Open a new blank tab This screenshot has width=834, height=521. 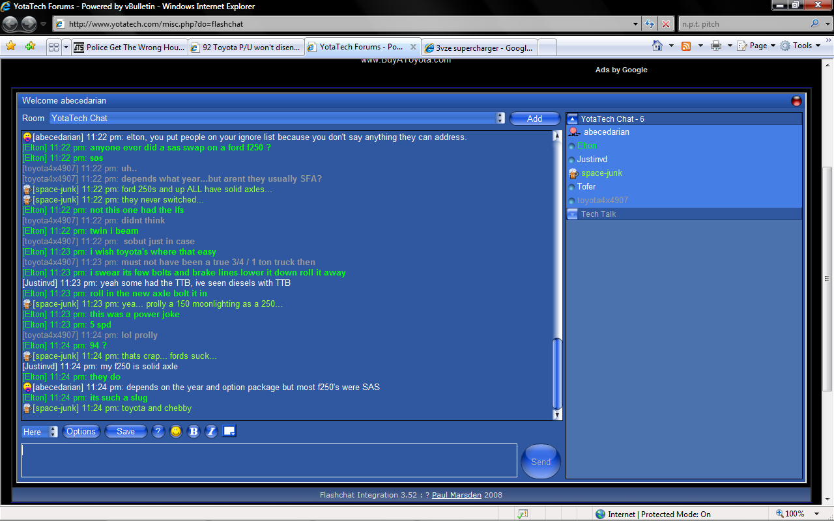[547, 48]
